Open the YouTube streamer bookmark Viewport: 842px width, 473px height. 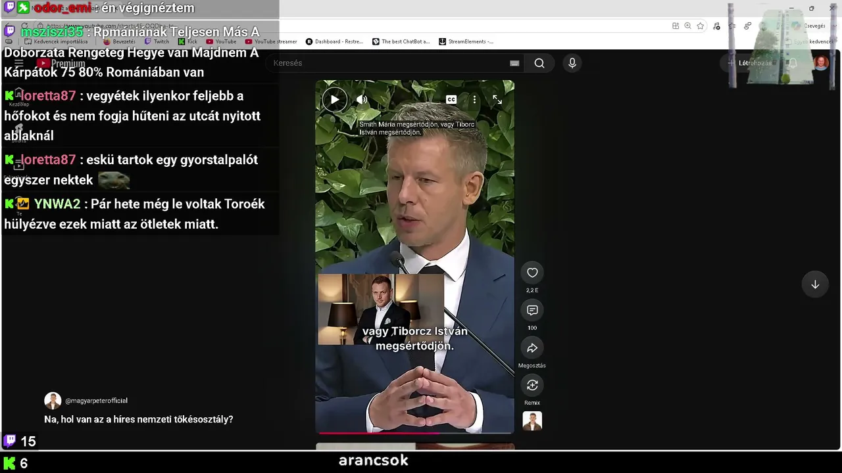271,41
